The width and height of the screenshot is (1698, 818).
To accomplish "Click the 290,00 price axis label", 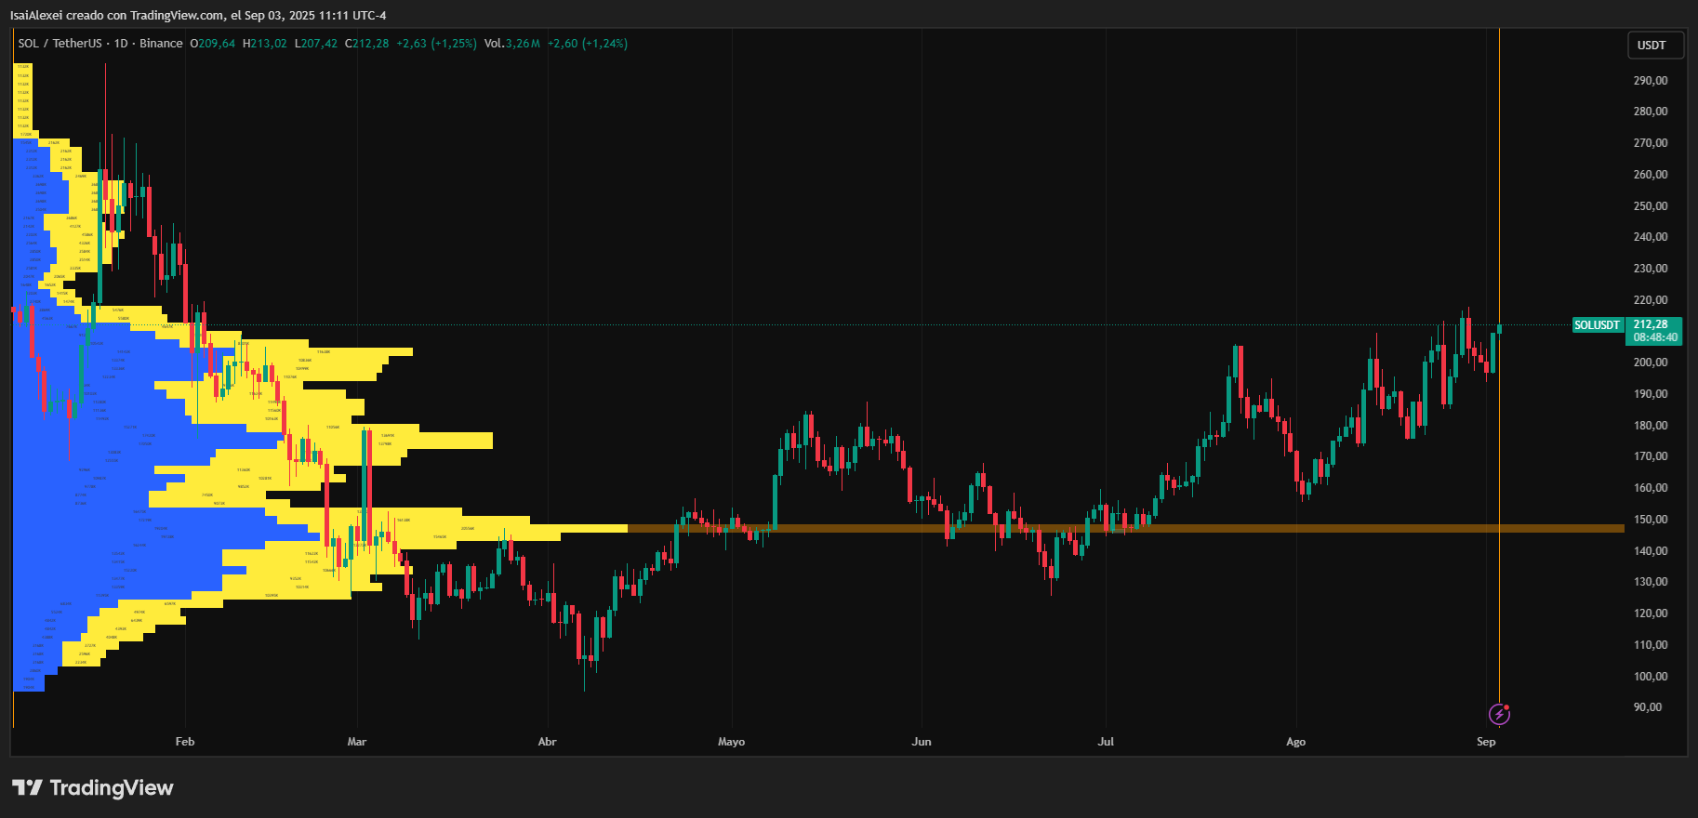I will (1651, 81).
